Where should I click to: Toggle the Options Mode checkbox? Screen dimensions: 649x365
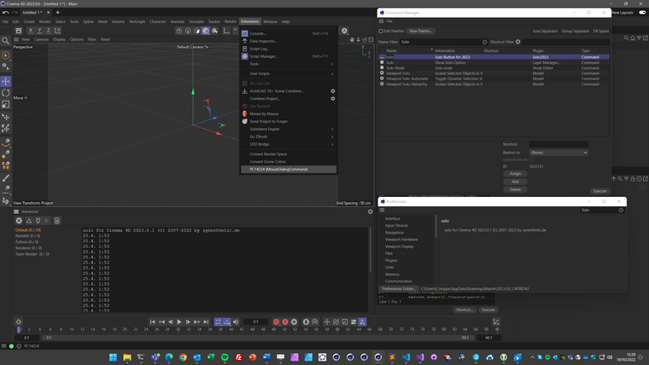pyautogui.click(x=531, y=159)
